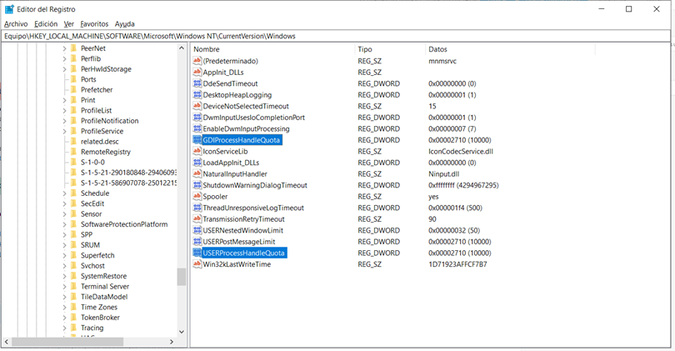
Task: Expand the PerHwIdStorage key
Action: coord(64,69)
